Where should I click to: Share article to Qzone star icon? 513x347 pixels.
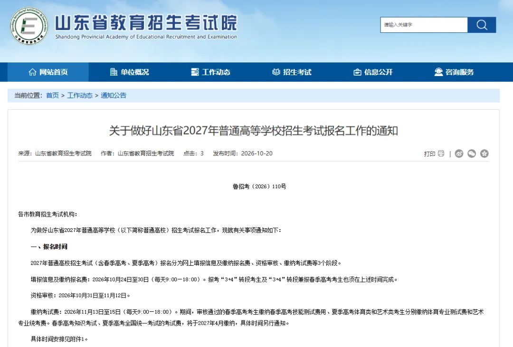tap(484, 154)
